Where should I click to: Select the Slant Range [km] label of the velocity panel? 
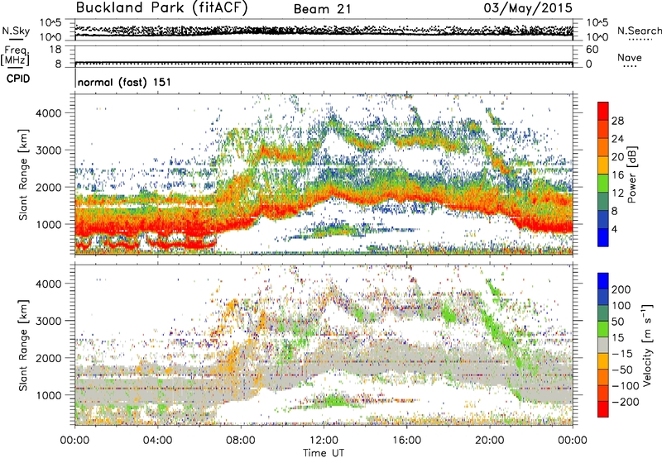(x=23, y=346)
